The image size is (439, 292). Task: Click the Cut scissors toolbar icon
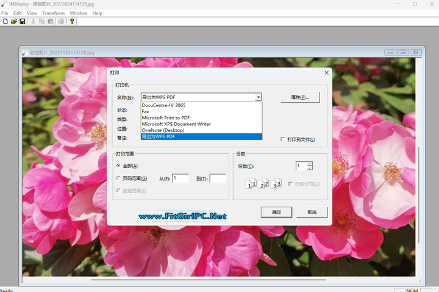(34, 21)
